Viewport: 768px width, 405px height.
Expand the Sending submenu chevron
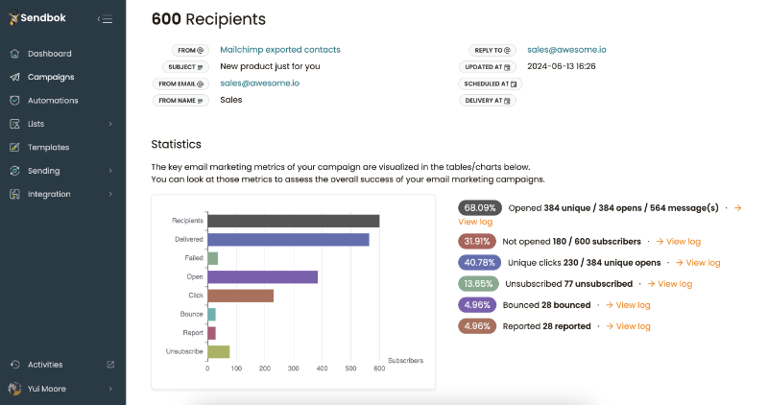(x=110, y=171)
